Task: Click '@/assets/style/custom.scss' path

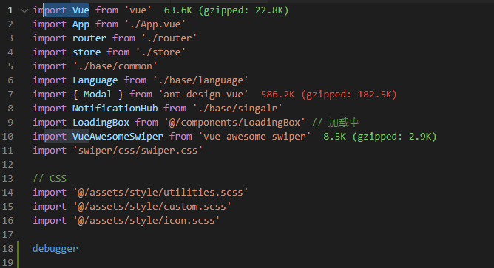Action: 152,206
